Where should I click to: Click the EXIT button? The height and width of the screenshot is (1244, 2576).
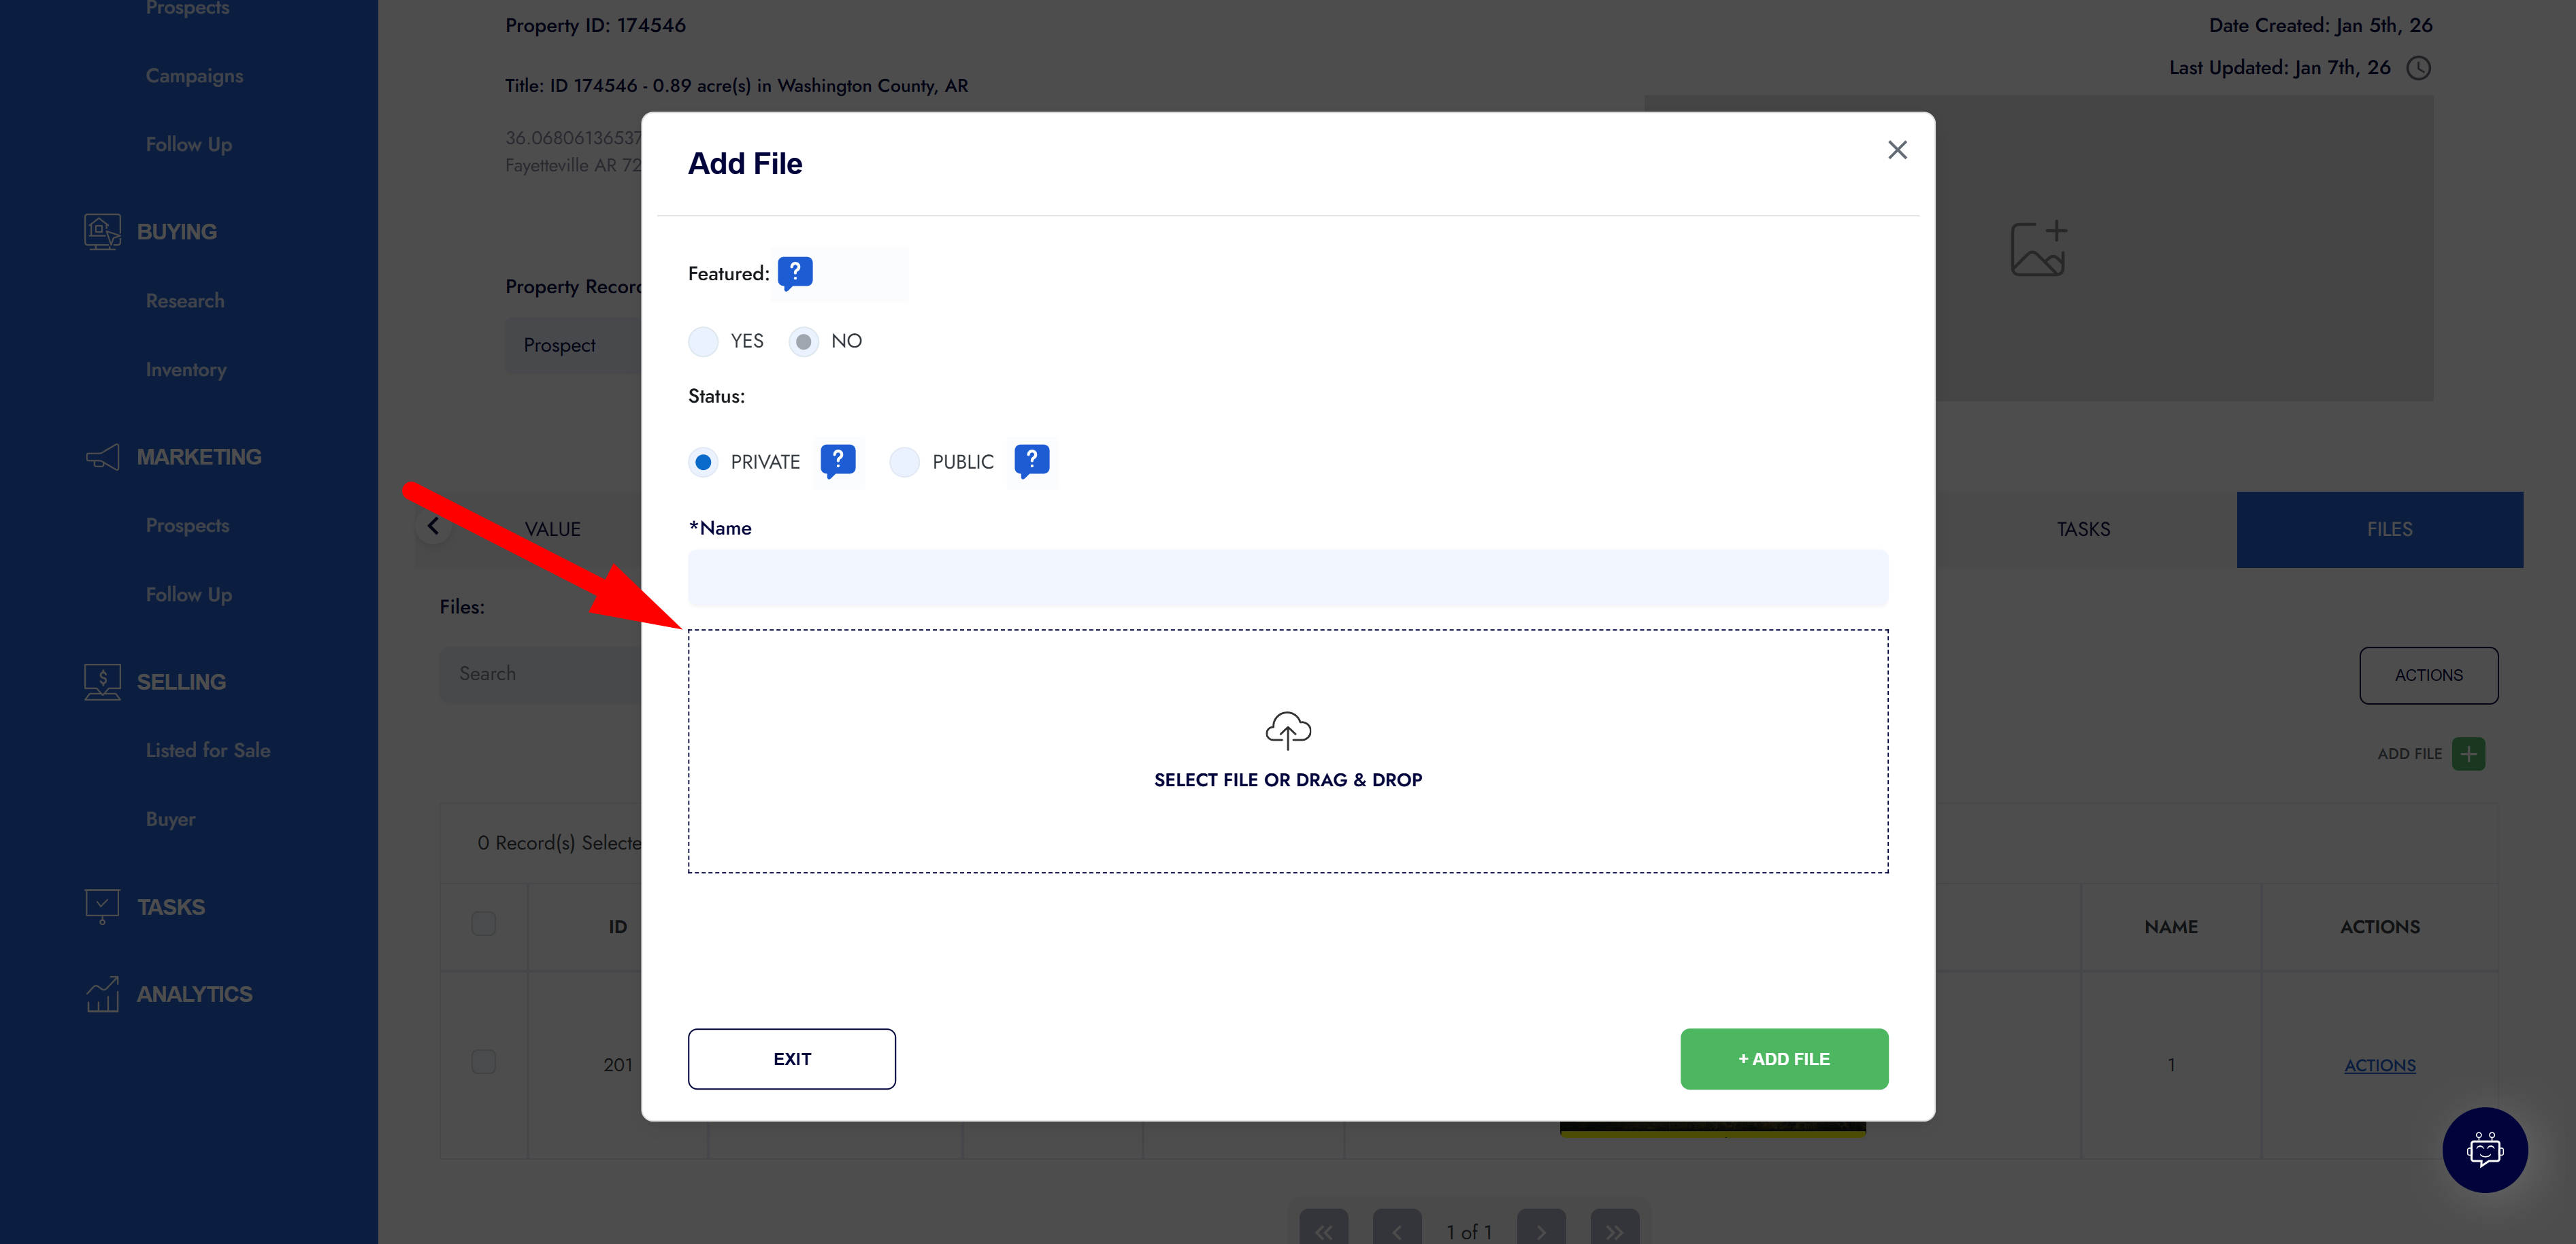pyautogui.click(x=791, y=1059)
